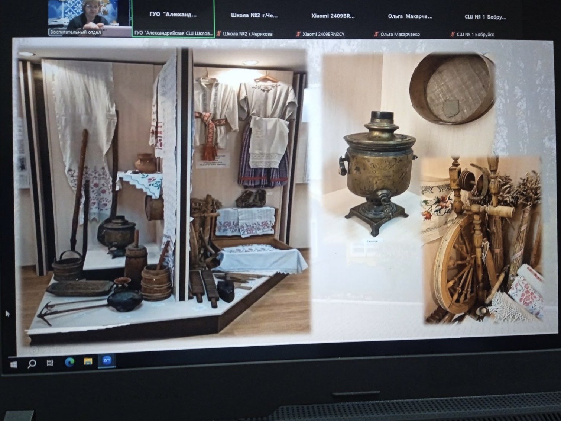
Task: Click muted mic icon beside Школа №2 г.Черикова
Action: click(219, 34)
